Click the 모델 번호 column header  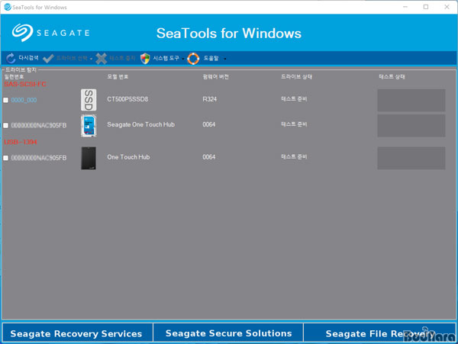click(x=118, y=77)
